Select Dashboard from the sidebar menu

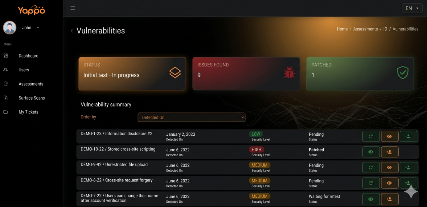pyautogui.click(x=28, y=56)
